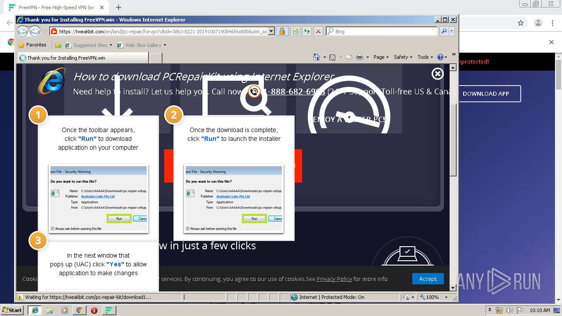Screen dimensions: 562x316
Task: Click the Read Mail icon
Action: point(349,57)
